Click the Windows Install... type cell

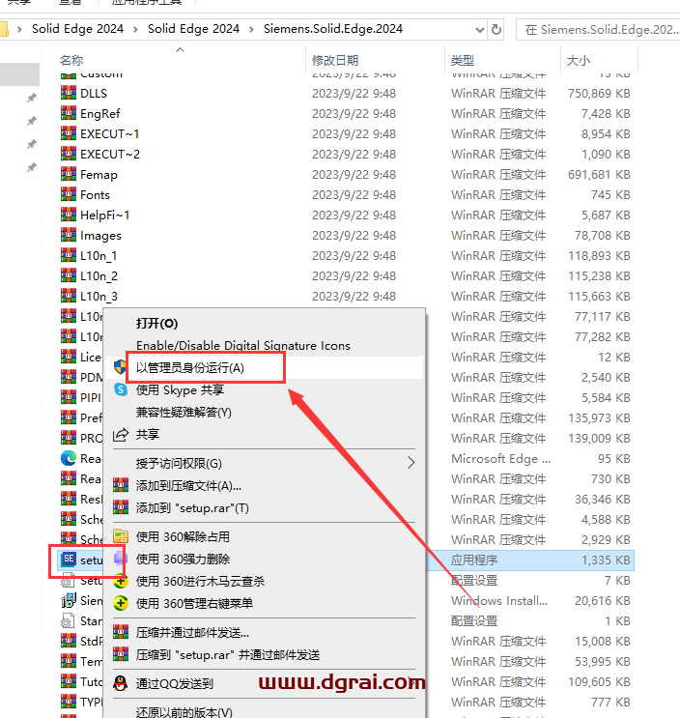[499, 600]
